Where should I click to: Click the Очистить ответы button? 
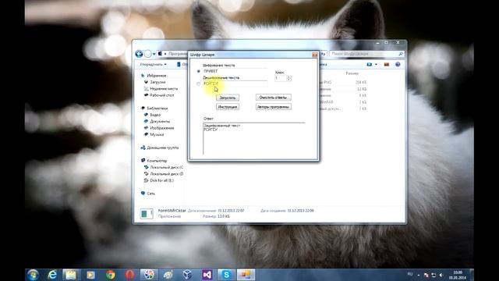pyautogui.click(x=274, y=98)
